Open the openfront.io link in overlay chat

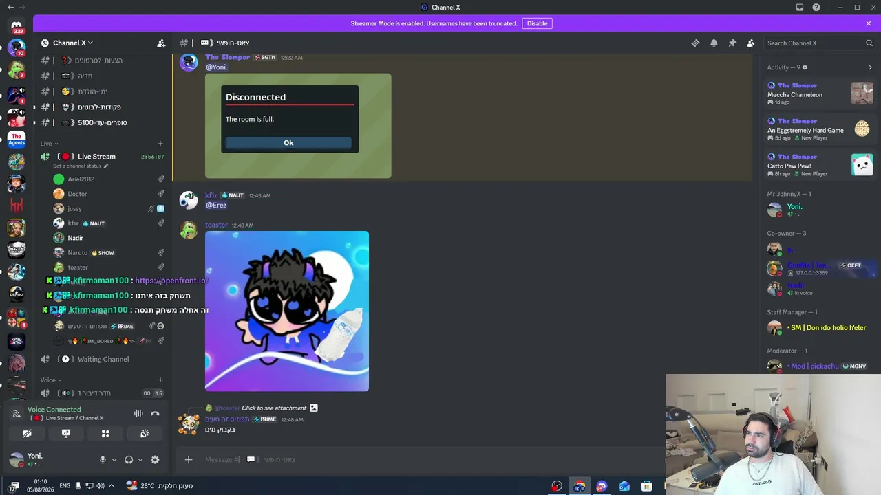click(171, 280)
